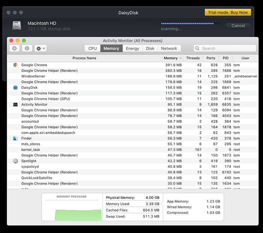The width and height of the screenshot is (263, 233).
Task: Click the search magnifier icon
Action: pyautogui.click(x=197, y=48)
